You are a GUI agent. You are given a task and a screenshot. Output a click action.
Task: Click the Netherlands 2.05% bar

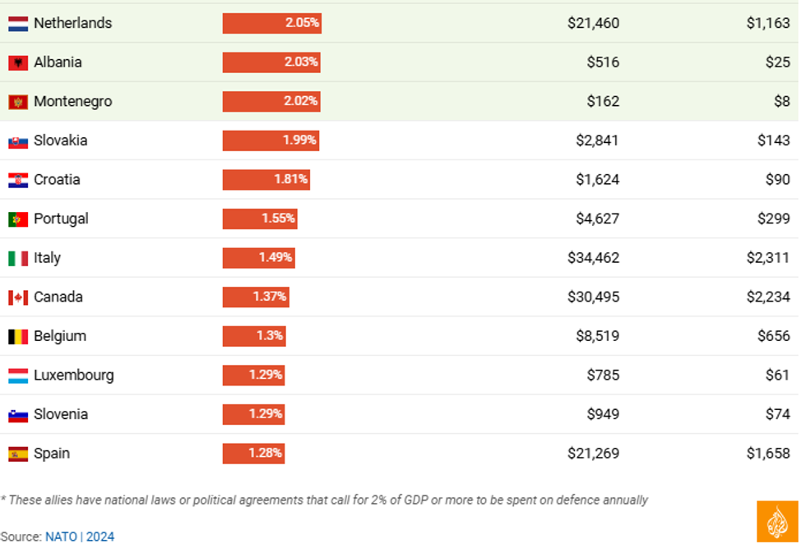point(271,23)
